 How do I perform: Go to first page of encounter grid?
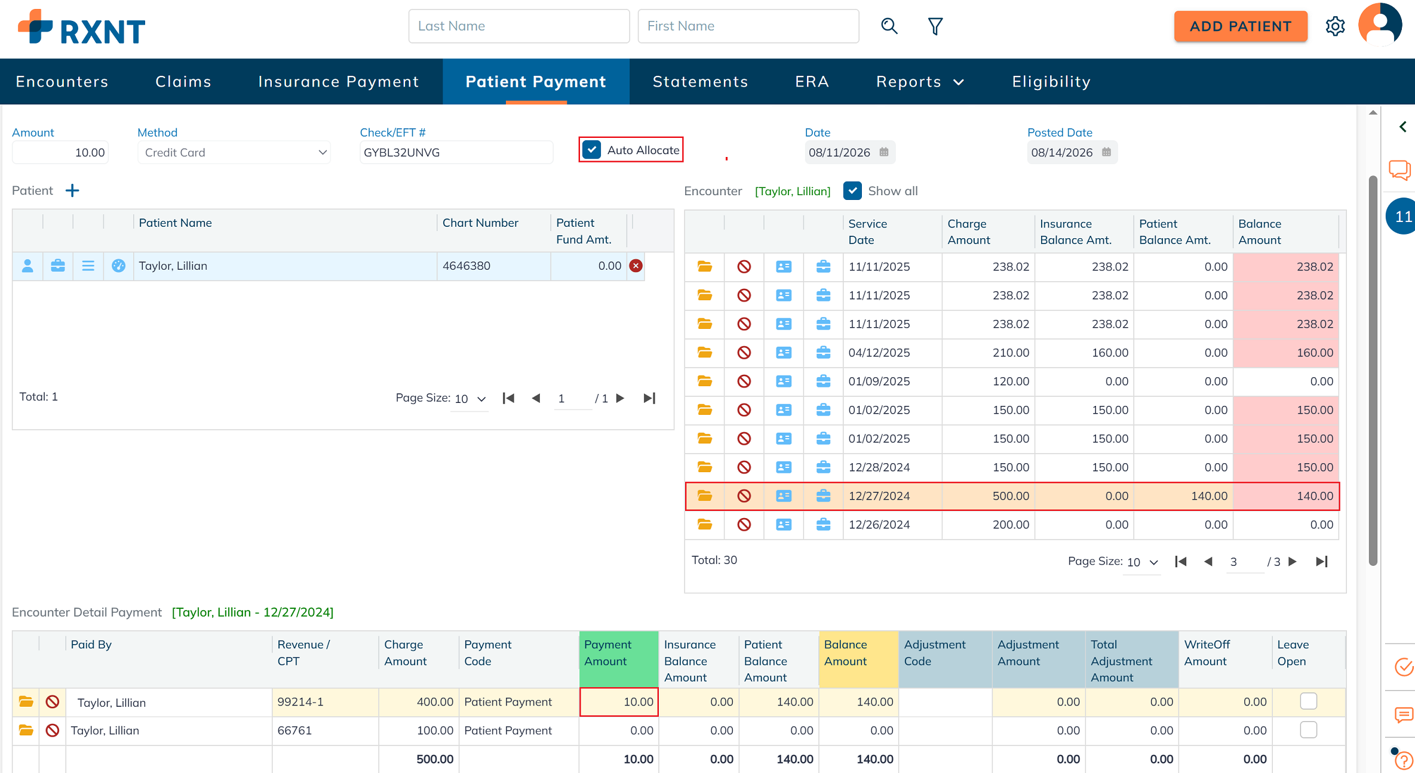point(1180,562)
